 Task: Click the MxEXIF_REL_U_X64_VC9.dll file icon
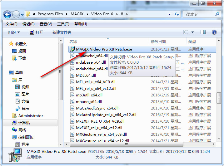pyautogui.click(x=72, y=121)
